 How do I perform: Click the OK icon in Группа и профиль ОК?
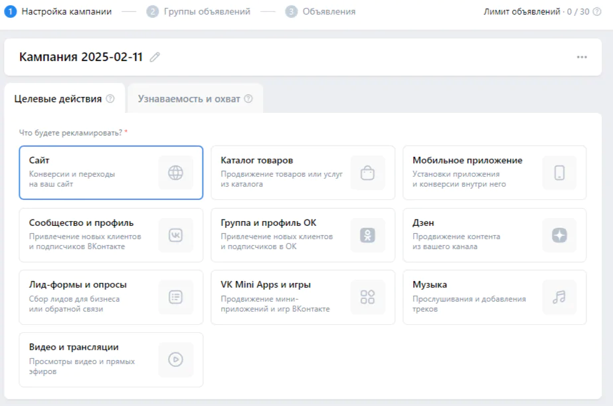[x=367, y=235]
